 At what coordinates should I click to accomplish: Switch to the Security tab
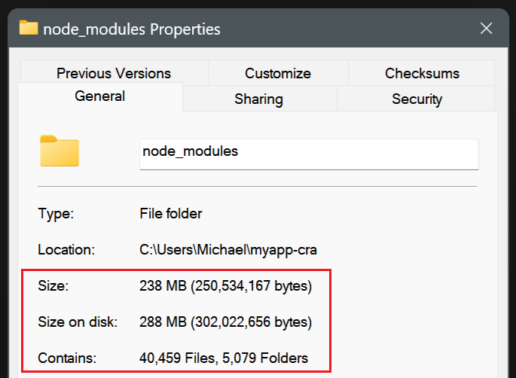point(417,99)
